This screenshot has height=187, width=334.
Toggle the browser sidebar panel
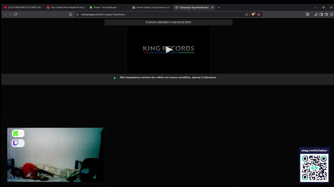(x=321, y=14)
